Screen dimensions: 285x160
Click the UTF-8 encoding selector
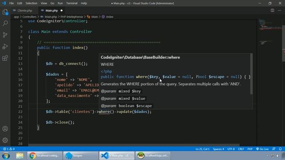click(231, 149)
